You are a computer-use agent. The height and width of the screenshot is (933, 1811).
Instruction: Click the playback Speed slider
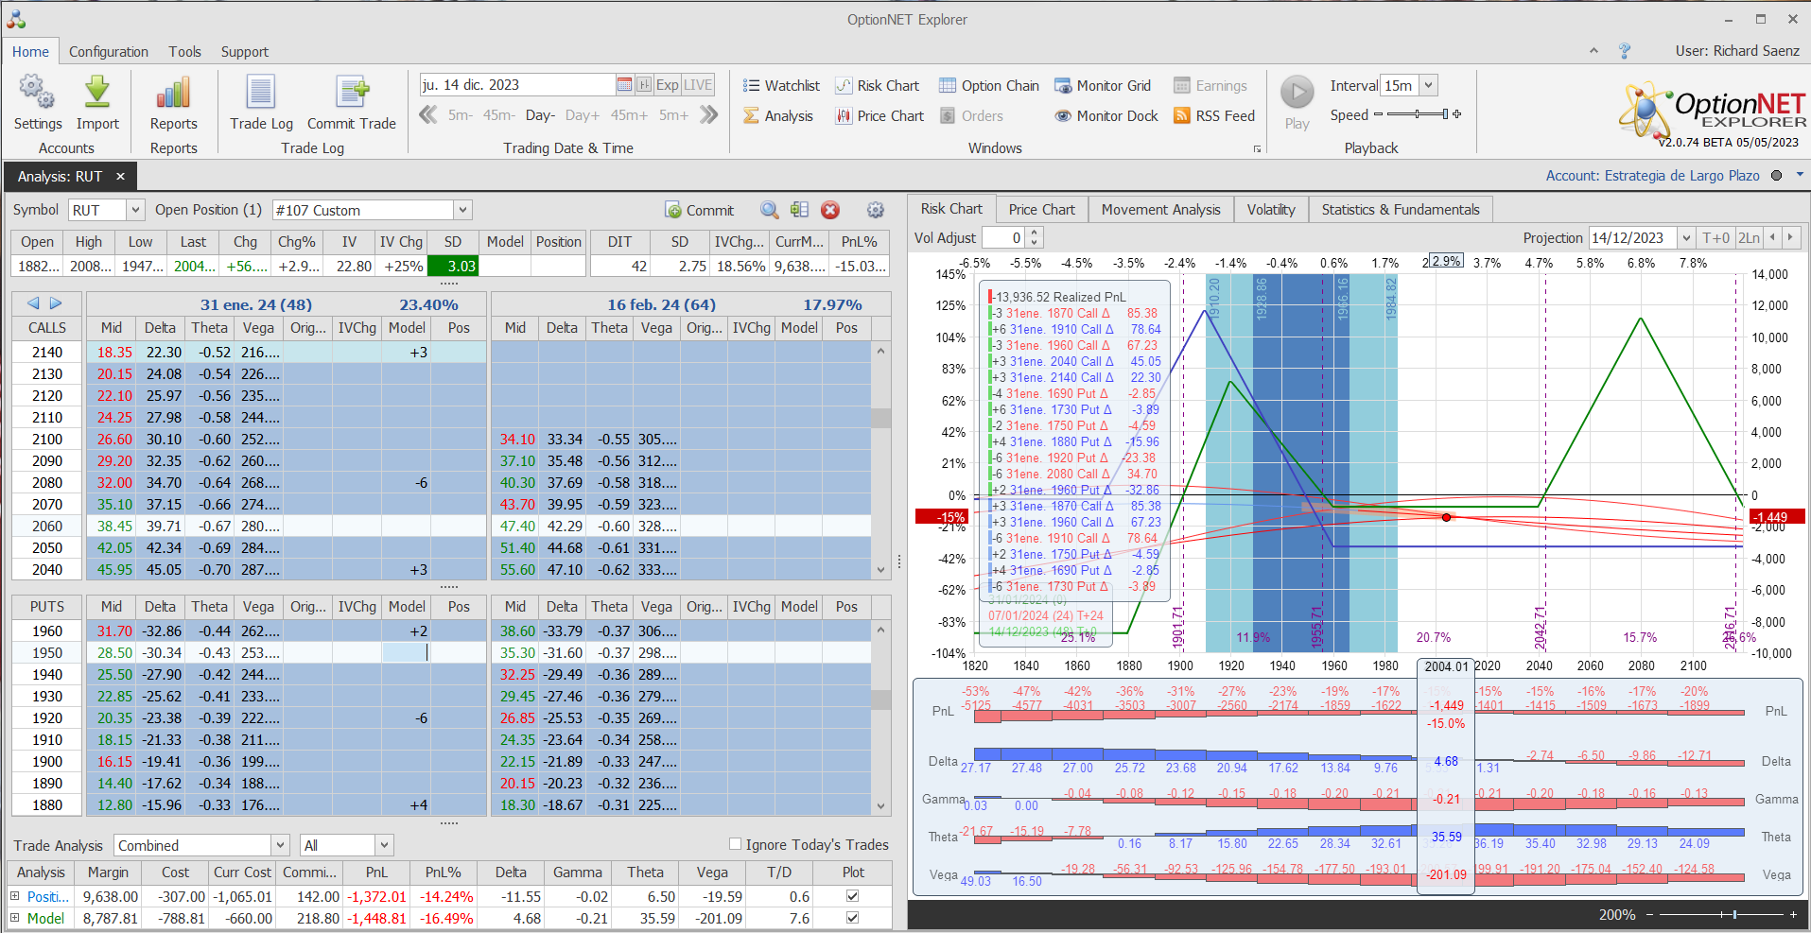click(1417, 114)
